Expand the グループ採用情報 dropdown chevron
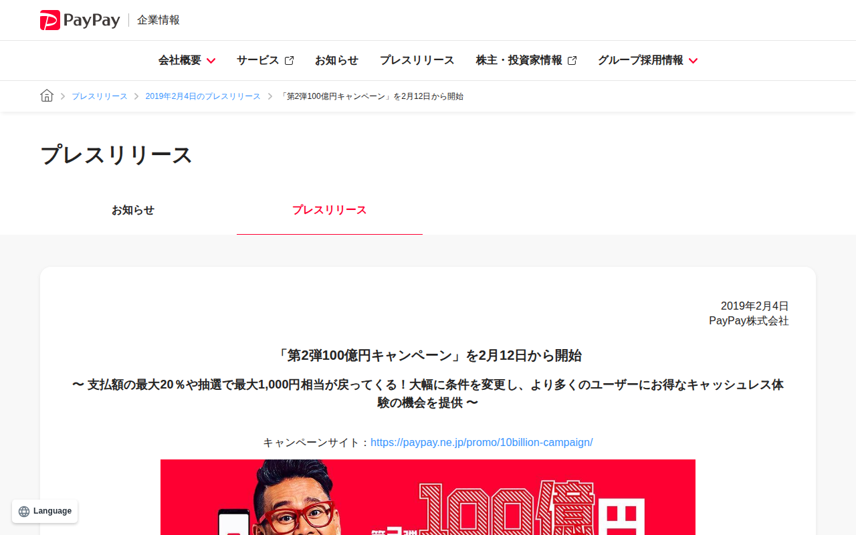856x535 pixels. point(693,61)
